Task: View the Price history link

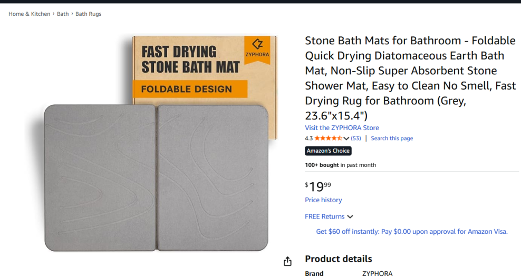Action: (323, 200)
